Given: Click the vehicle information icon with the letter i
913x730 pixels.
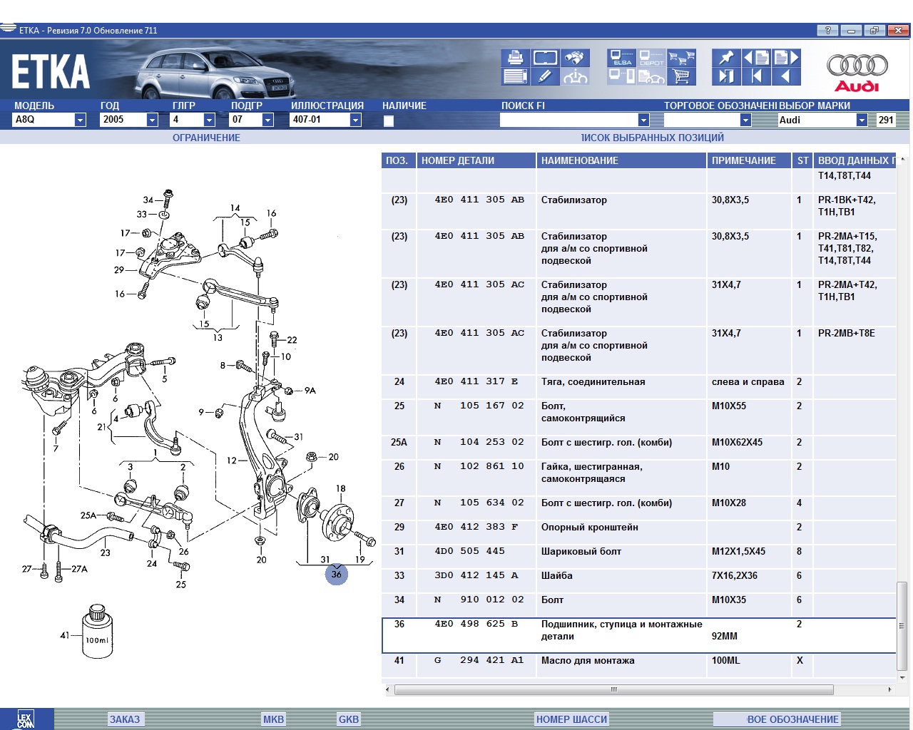Looking at the screenshot, I should coord(576,76).
